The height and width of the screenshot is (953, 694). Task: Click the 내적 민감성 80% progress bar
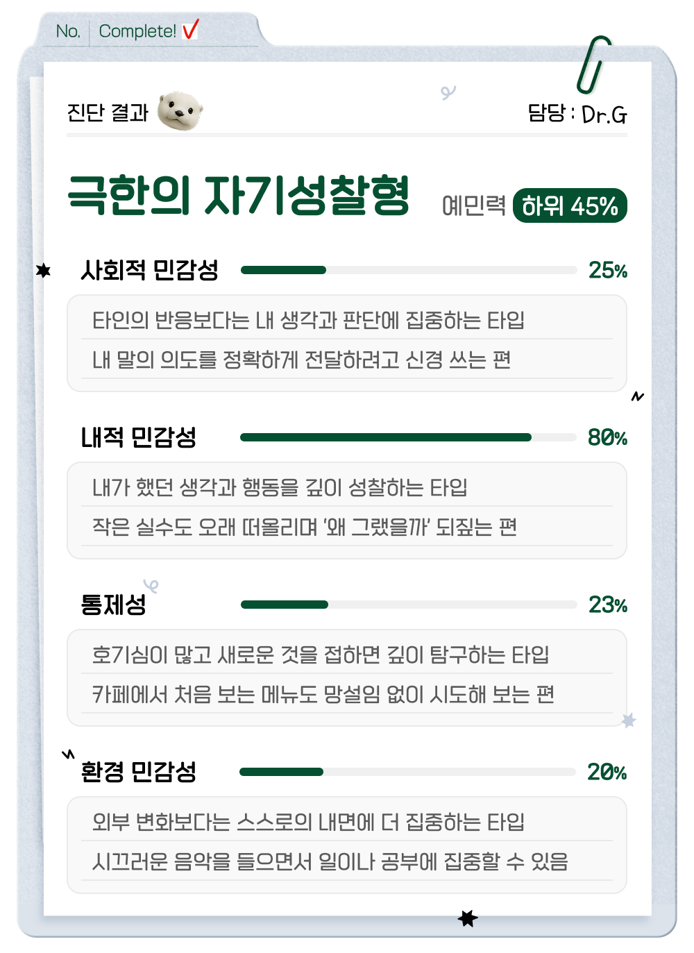coord(408,437)
